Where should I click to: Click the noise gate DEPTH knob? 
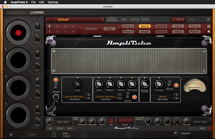click(102, 121)
